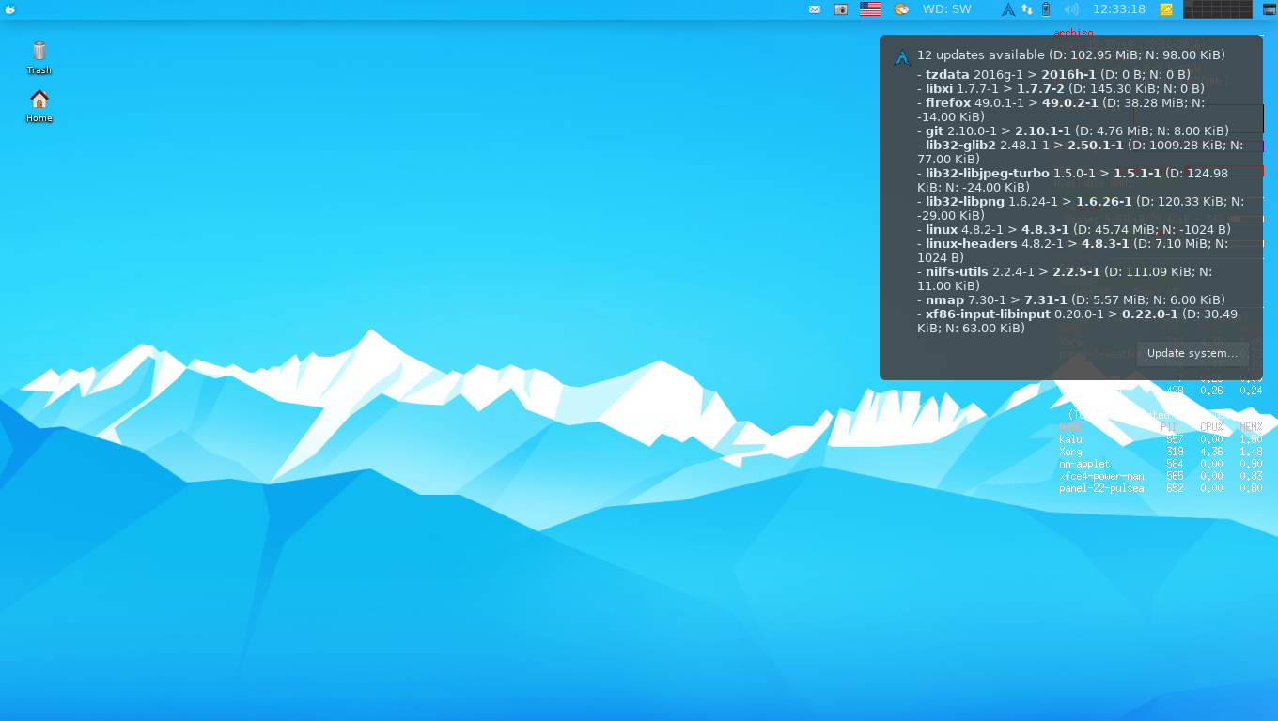
Task: Click the Arch kalu updater tray icon
Action: pyautogui.click(x=1008, y=9)
